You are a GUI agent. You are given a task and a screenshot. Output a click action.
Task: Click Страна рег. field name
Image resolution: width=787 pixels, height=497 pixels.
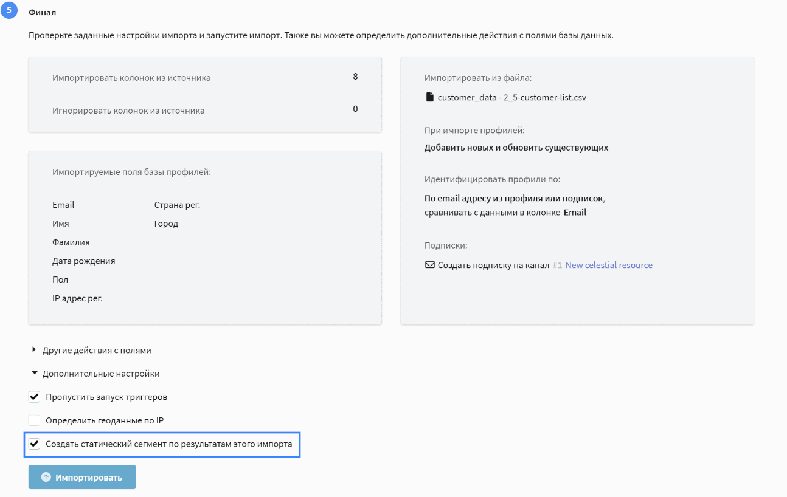coord(177,205)
